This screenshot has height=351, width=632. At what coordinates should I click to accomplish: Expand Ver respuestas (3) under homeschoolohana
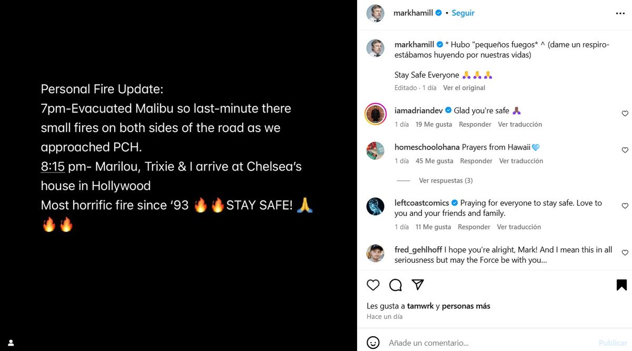446,180
